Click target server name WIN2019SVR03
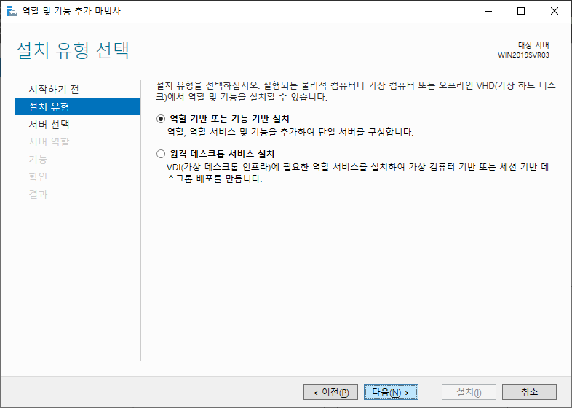The width and height of the screenshot is (572, 408). [x=523, y=55]
